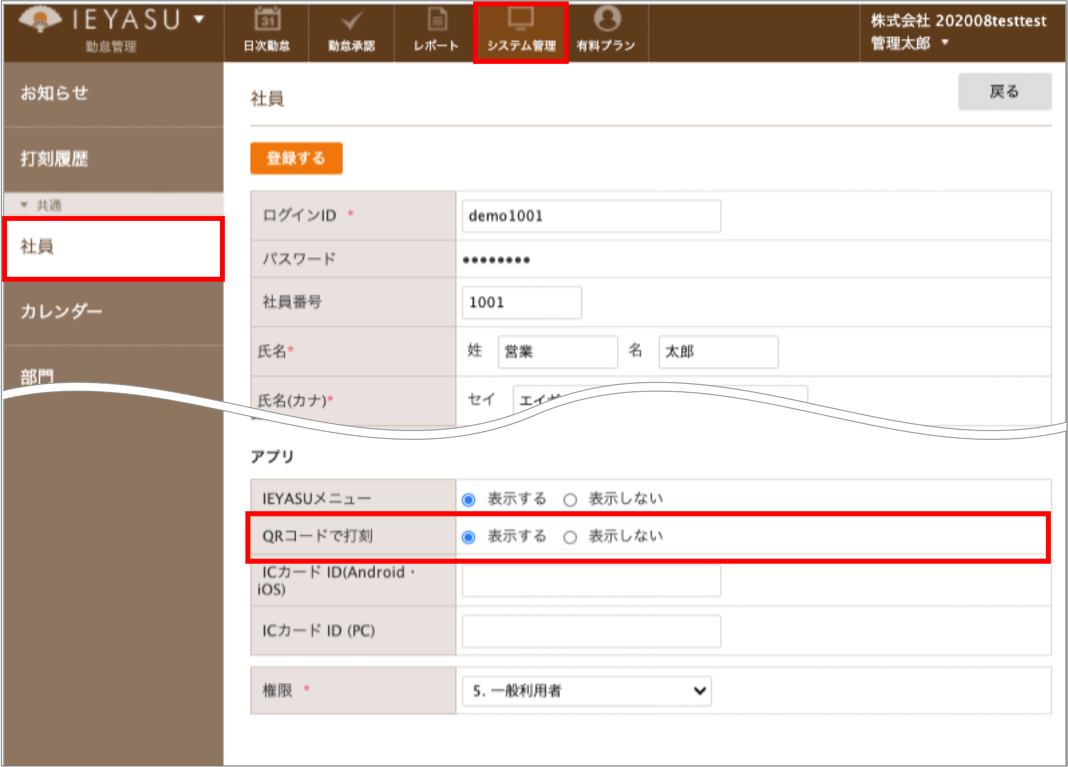Click the 戻る button

point(1005,92)
